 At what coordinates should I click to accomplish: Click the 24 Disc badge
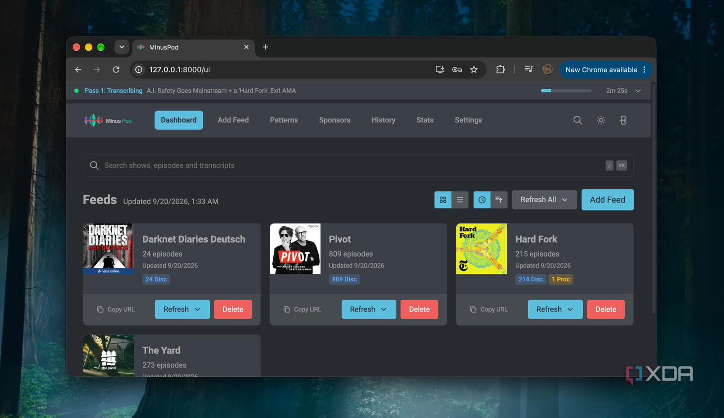pyautogui.click(x=156, y=279)
